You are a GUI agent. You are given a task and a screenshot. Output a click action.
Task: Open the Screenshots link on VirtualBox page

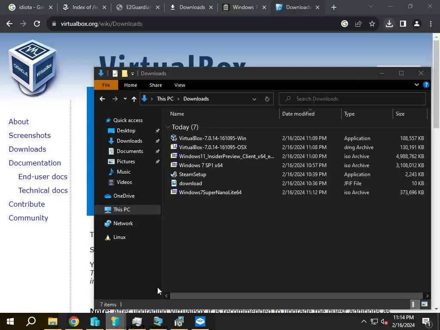coord(30,135)
